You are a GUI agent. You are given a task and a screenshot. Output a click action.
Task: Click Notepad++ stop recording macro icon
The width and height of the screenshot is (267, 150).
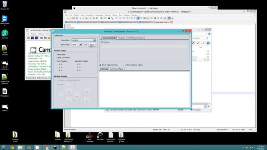pyautogui.click(x=155, y=18)
